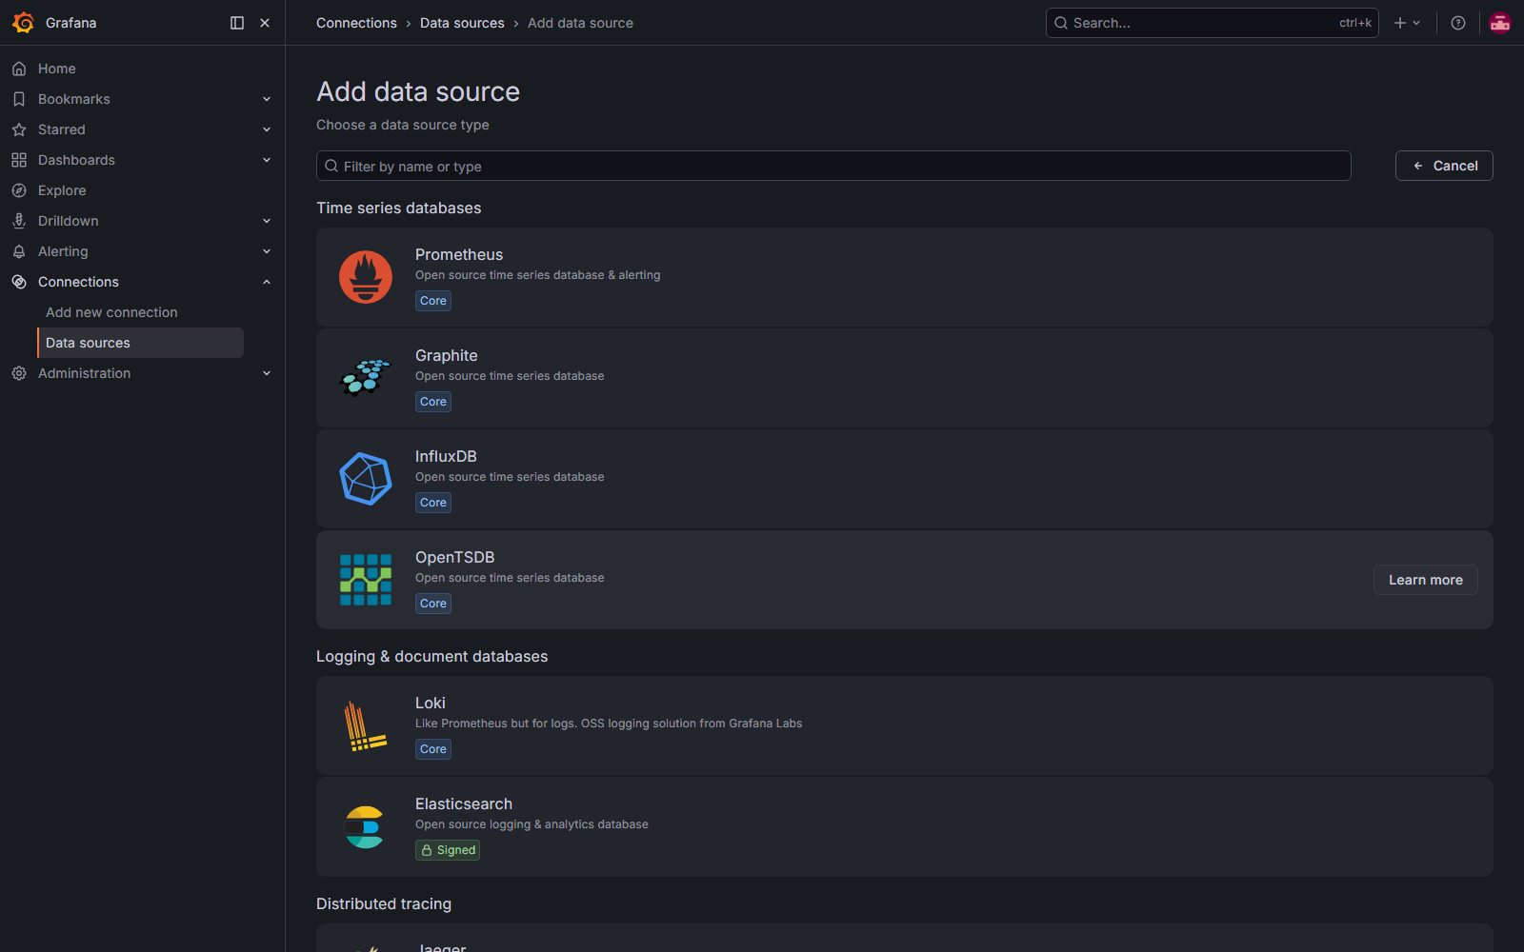Click the Graphite logo icon

(366, 378)
